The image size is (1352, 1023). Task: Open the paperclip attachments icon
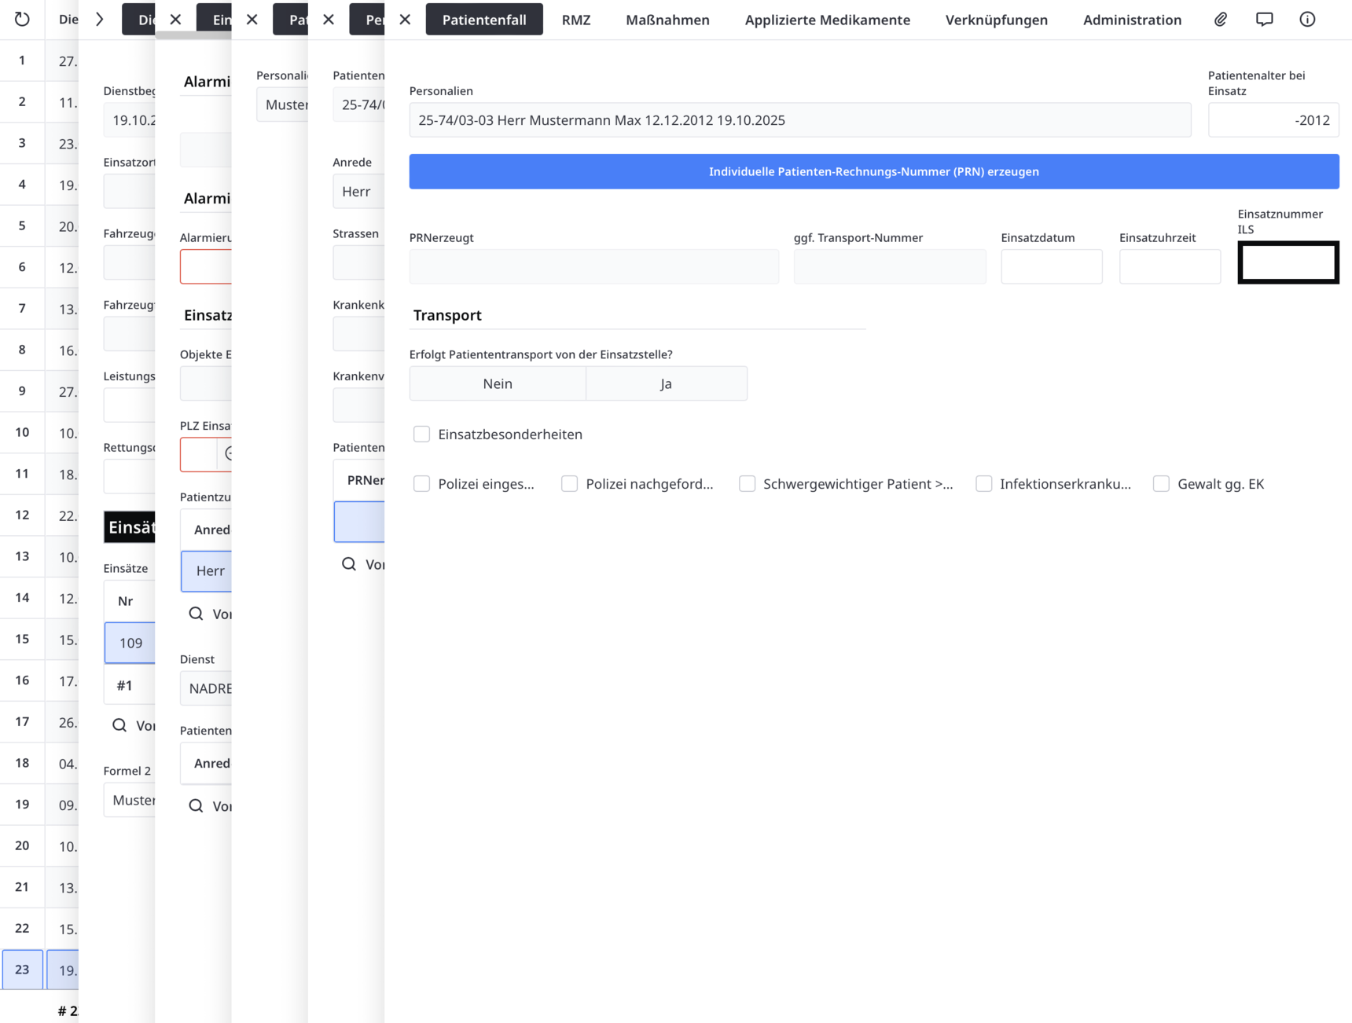(x=1220, y=20)
